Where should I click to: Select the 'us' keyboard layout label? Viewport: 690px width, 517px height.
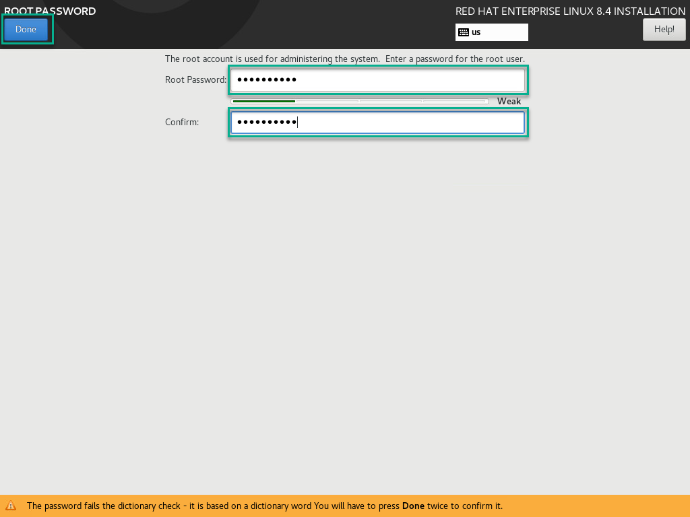tap(476, 32)
